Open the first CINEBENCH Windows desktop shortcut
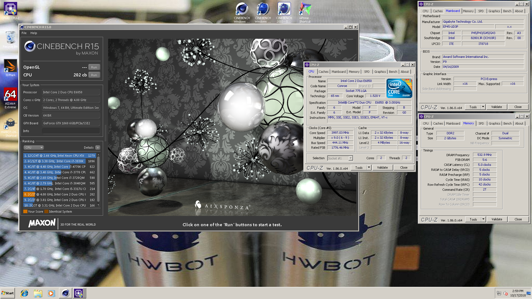532x299 pixels. [242, 12]
